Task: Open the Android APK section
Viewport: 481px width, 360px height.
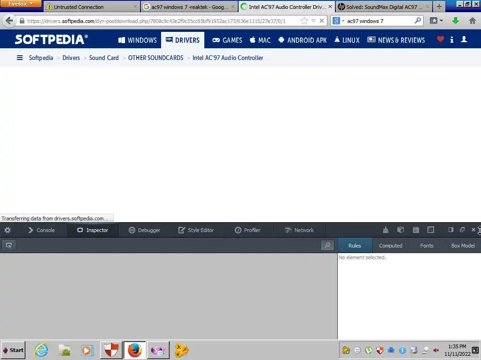Action: [x=303, y=40]
